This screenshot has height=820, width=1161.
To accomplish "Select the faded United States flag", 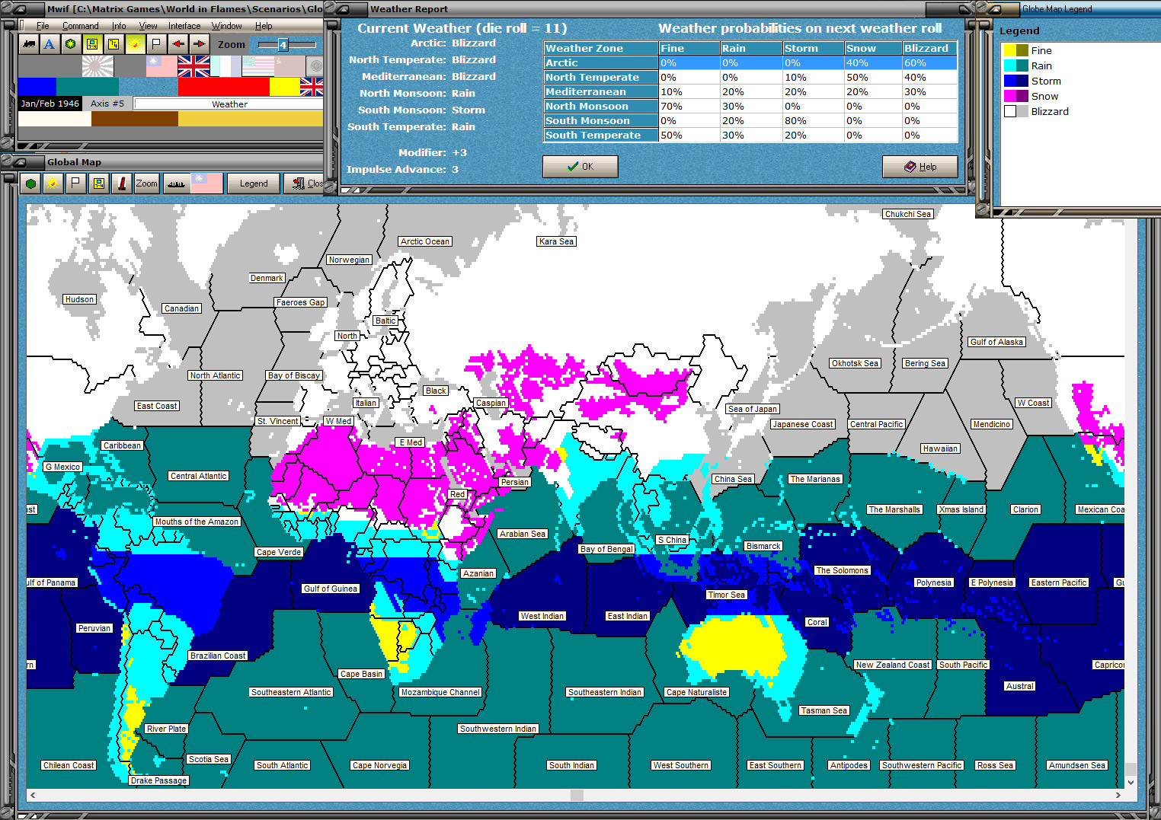I will 257,66.
